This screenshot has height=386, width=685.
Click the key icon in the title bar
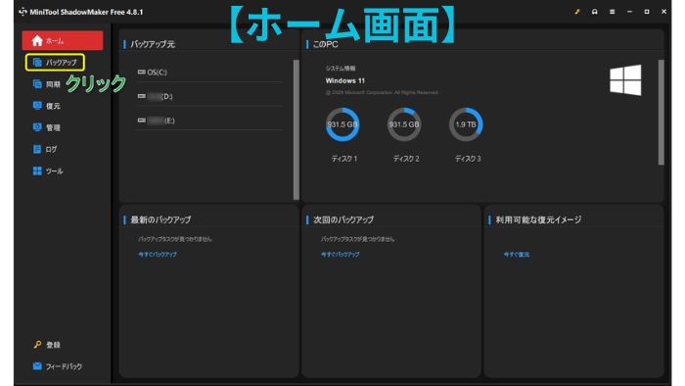(577, 12)
